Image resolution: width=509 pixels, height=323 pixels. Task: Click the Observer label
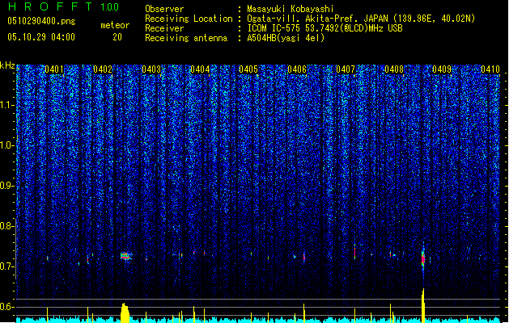coord(164,9)
